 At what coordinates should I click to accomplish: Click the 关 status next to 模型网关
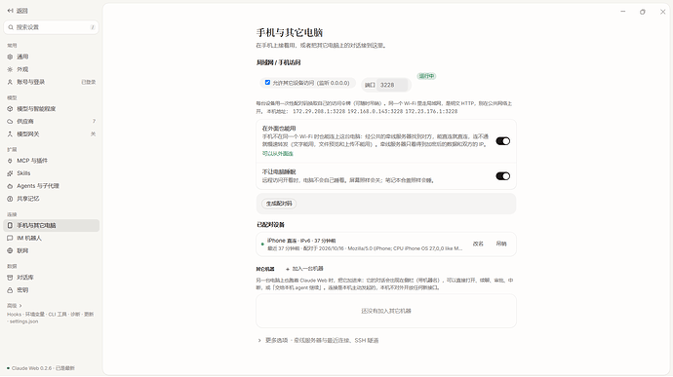point(93,134)
